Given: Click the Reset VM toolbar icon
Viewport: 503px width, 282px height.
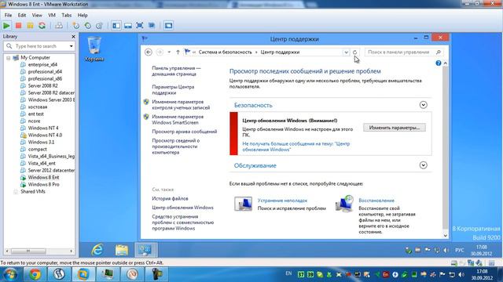Looking at the screenshot, I should pos(42,26).
